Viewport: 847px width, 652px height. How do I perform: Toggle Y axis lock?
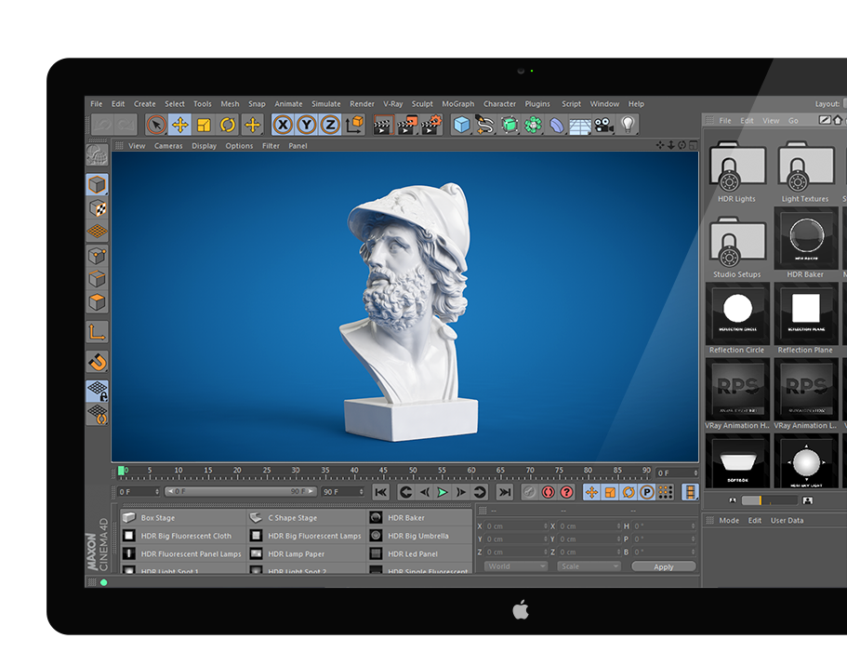[307, 125]
